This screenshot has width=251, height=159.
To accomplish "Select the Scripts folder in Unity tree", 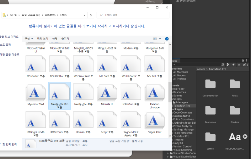I will [x=177, y=99].
